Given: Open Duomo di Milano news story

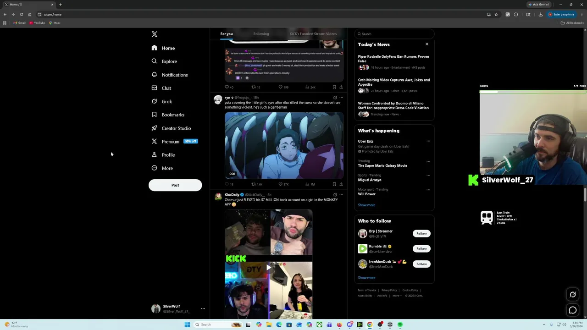Looking at the screenshot, I should point(393,105).
